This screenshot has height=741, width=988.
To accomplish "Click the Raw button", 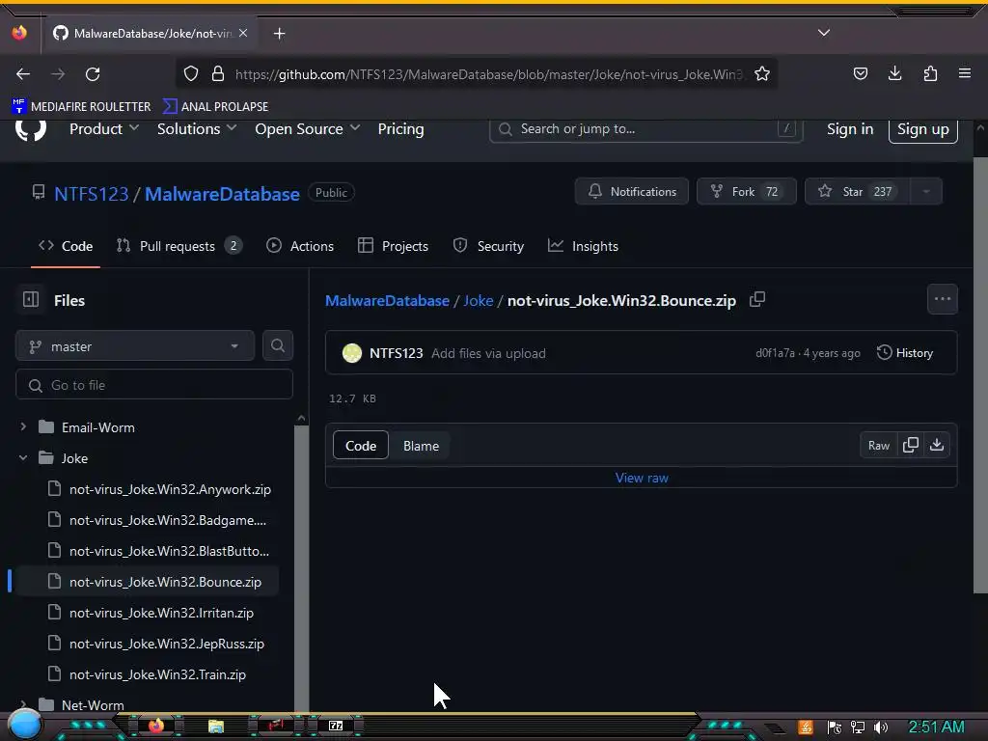I will point(878,446).
